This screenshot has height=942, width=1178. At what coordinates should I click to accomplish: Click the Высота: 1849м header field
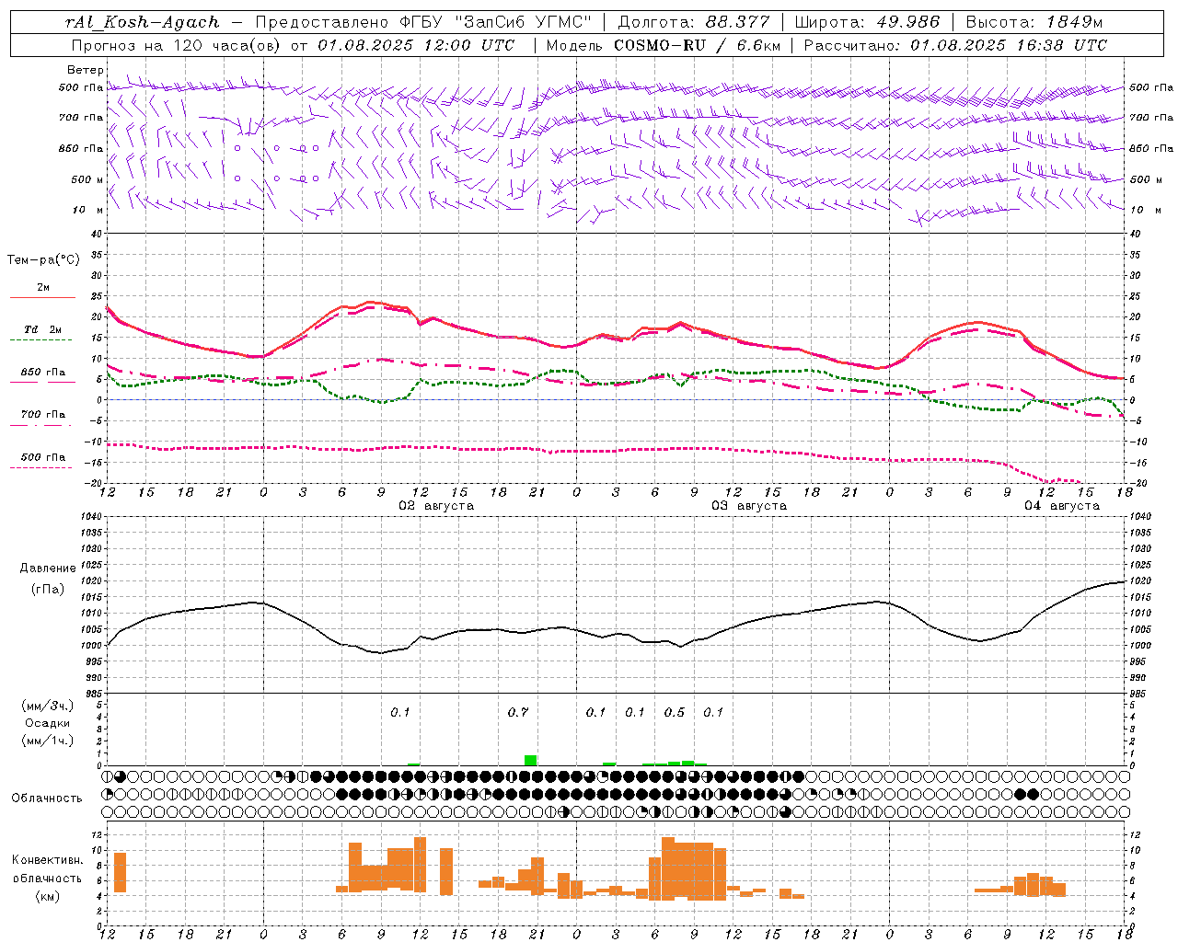(1034, 22)
